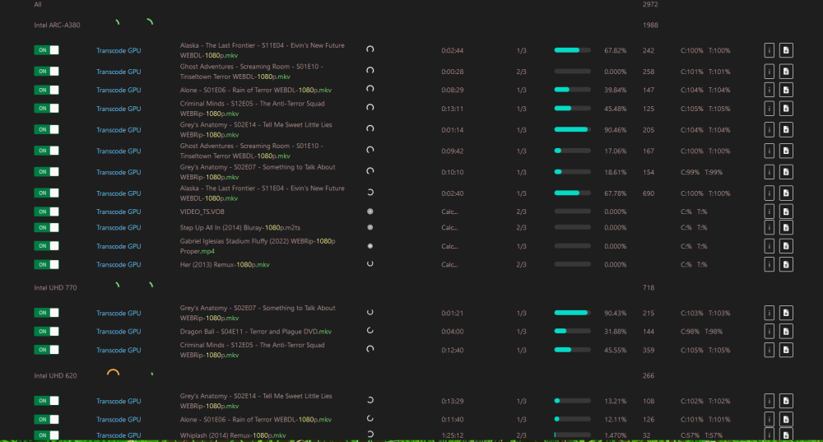This screenshot has width=823, height=442.
Task: Toggle ON switch for Step Up All In
Action: click(x=46, y=227)
